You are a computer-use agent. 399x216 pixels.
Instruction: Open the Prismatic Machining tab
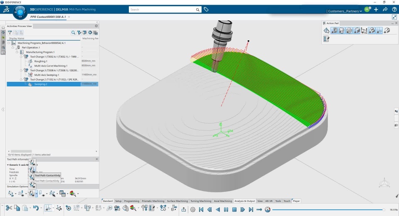pos(153,201)
